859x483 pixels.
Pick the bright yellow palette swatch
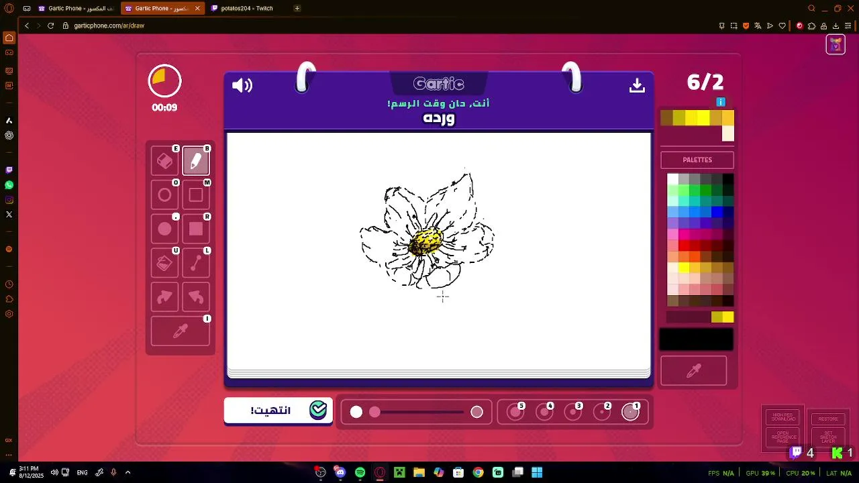coord(683,268)
